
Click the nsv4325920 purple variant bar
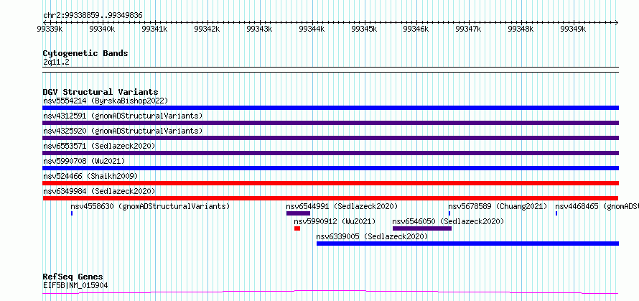tap(330, 138)
